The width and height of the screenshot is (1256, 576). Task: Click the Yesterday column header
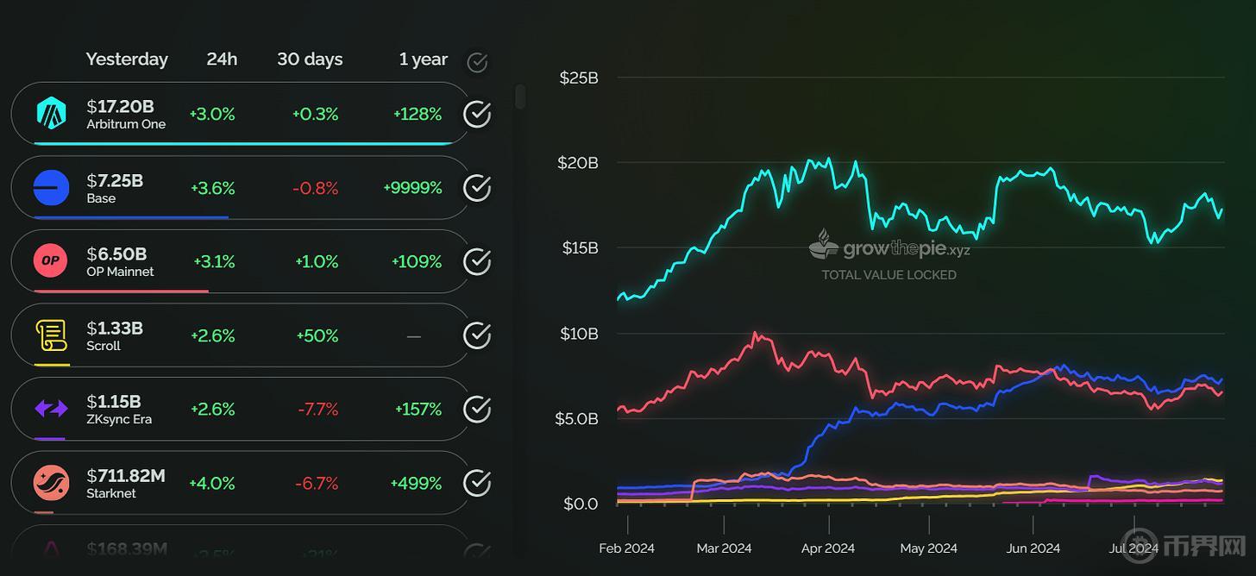click(x=127, y=59)
